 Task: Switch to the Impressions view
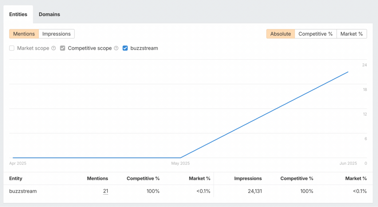pos(56,34)
